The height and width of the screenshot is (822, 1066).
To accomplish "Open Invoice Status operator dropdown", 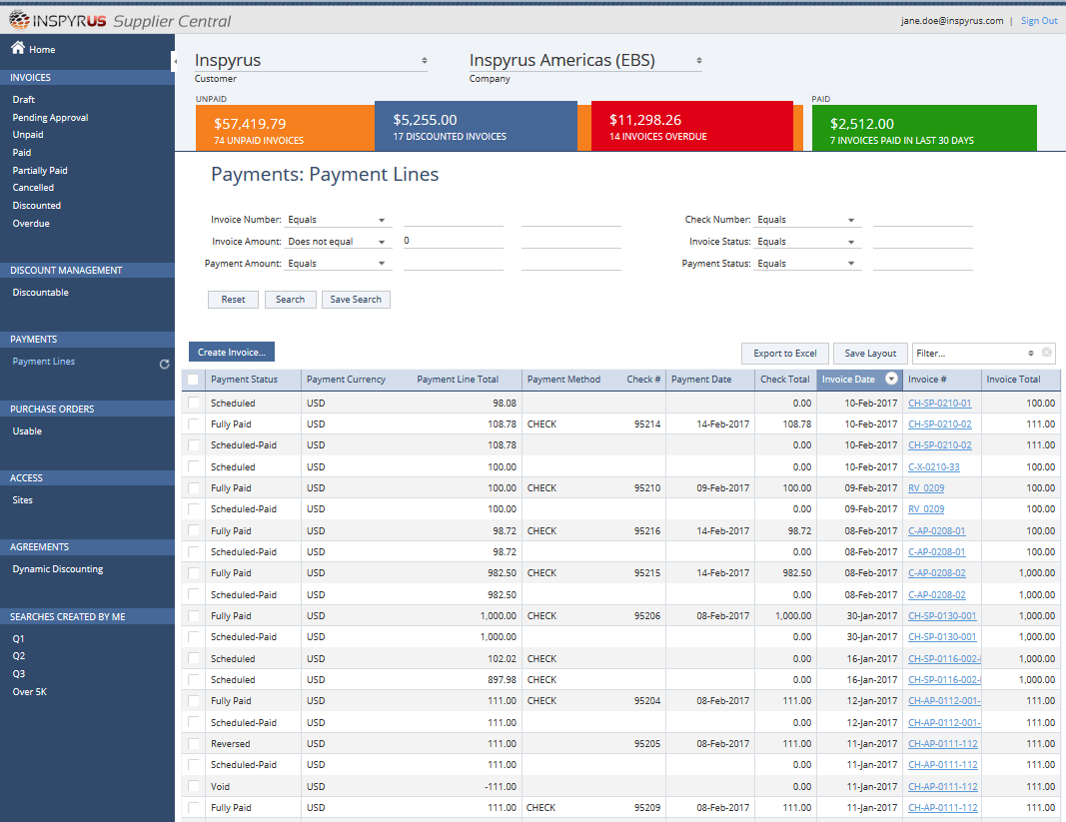I will tap(807, 242).
